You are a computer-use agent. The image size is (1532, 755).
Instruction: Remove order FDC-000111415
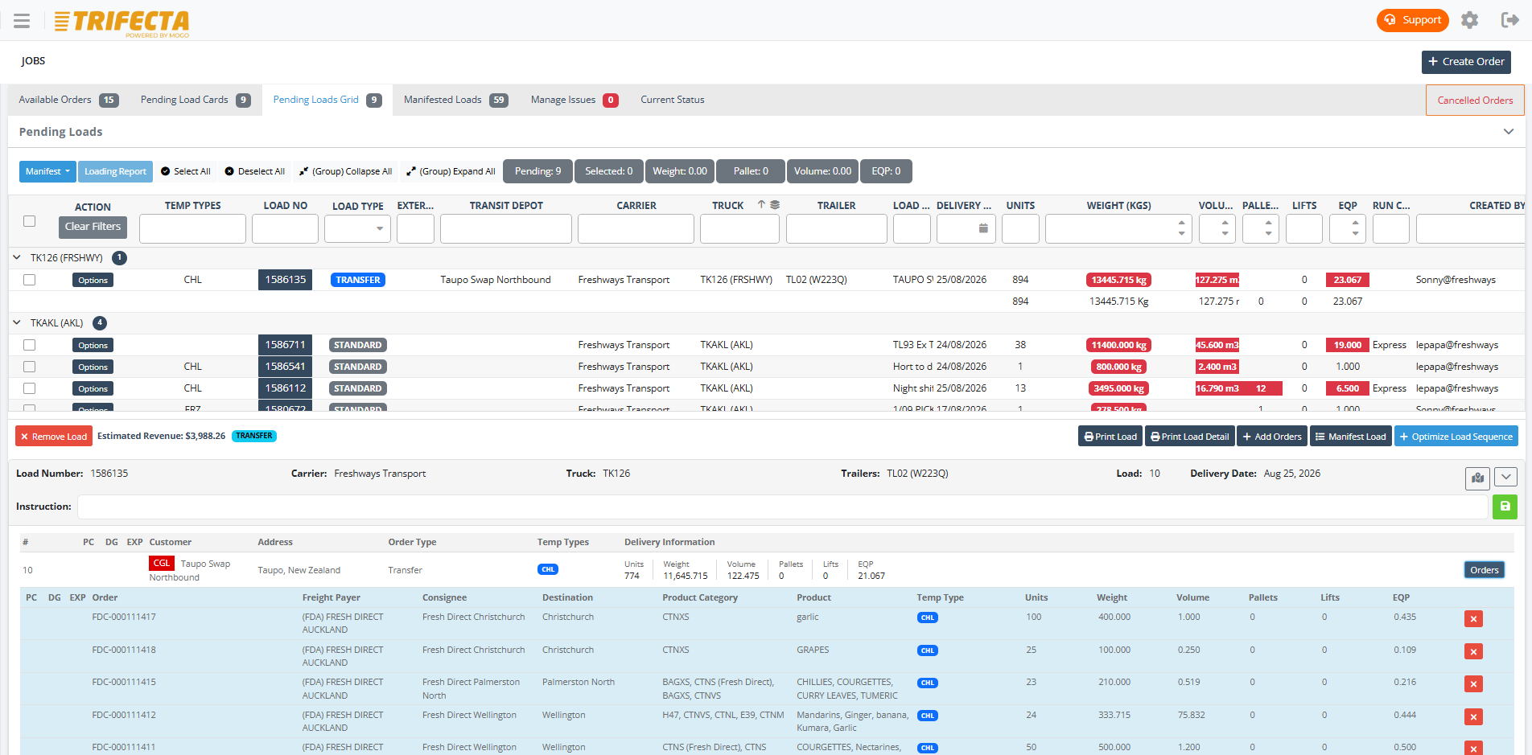(x=1473, y=684)
